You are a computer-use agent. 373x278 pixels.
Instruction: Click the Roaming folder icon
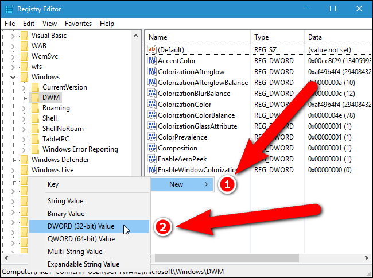[x=35, y=108]
